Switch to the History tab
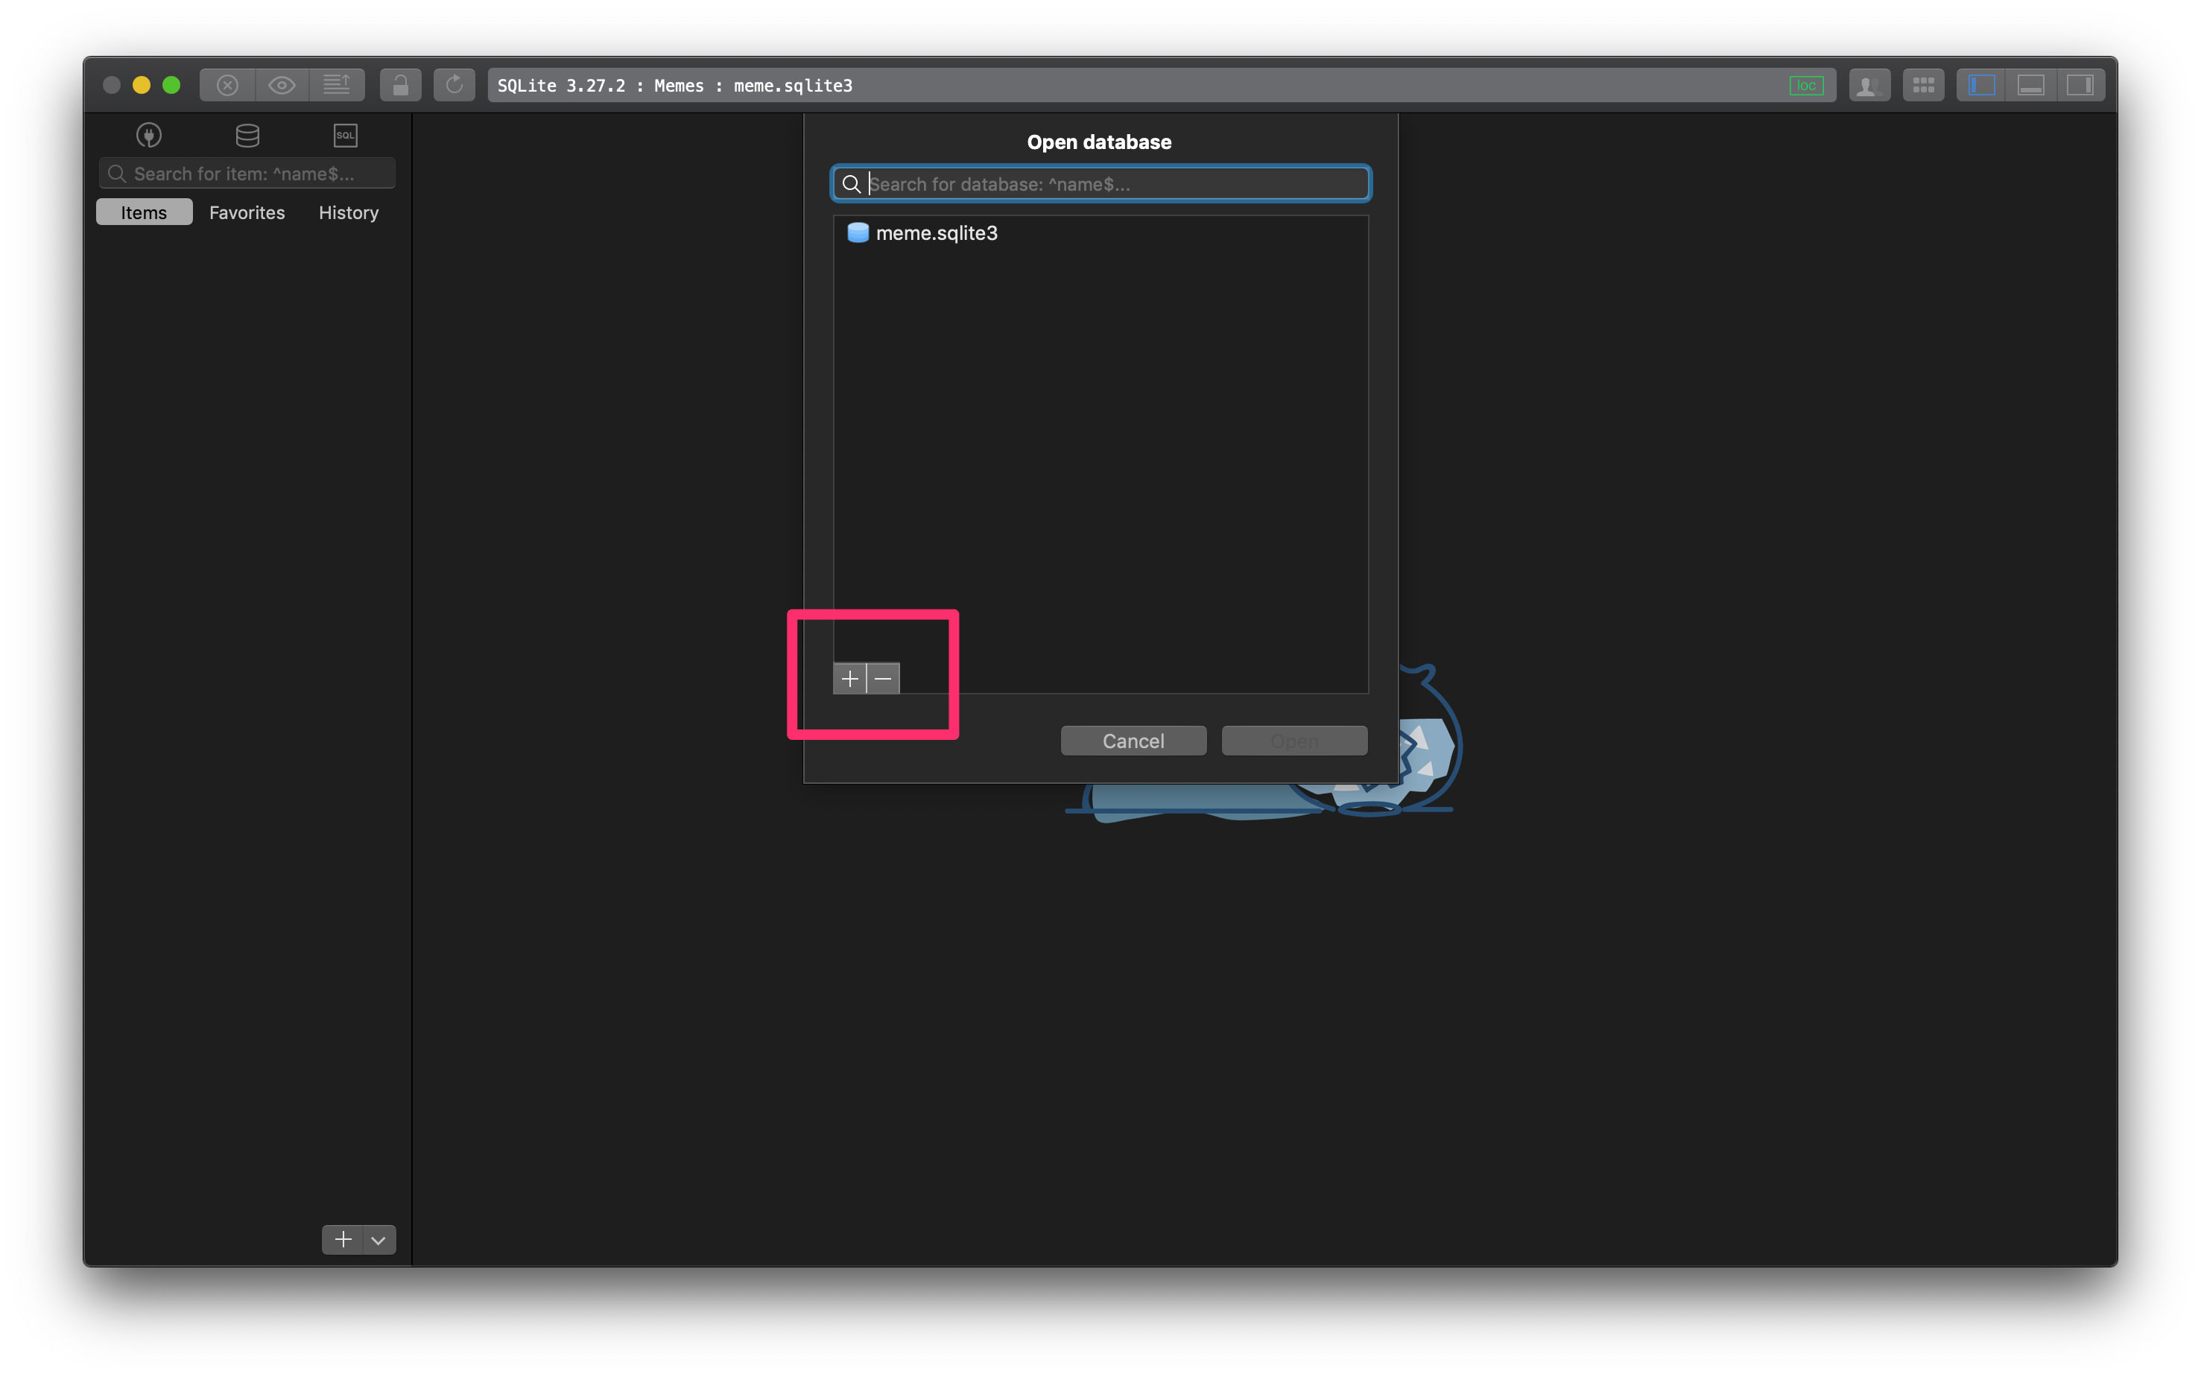2201x1377 pixels. (x=348, y=212)
